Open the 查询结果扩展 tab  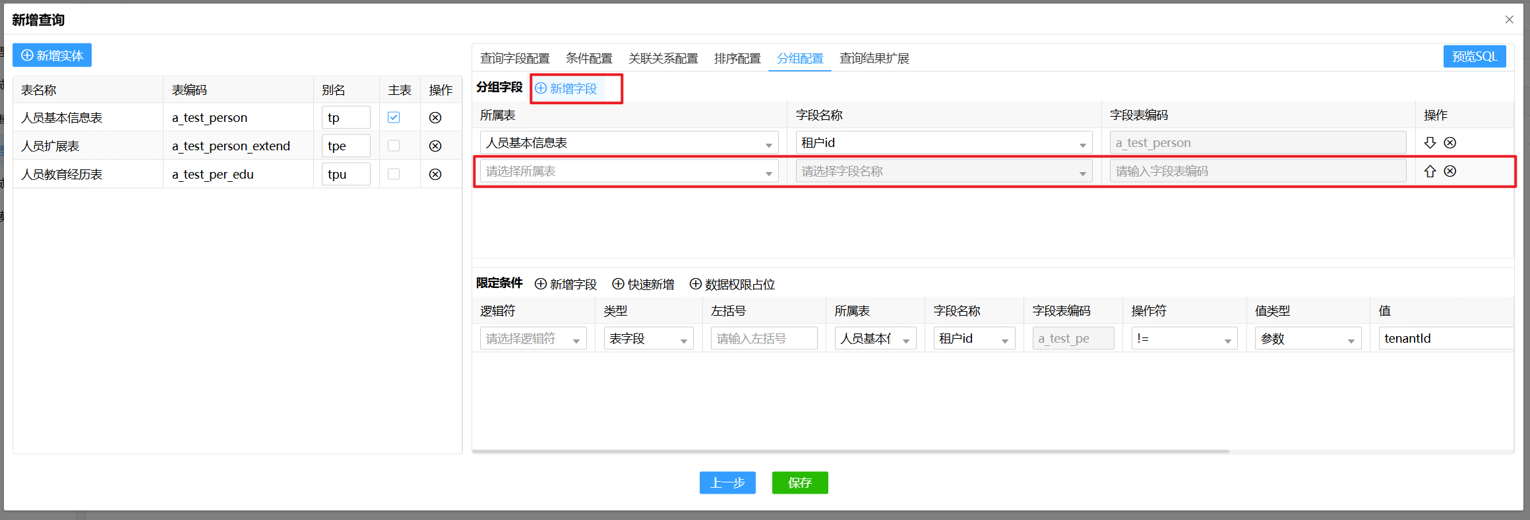coord(874,59)
